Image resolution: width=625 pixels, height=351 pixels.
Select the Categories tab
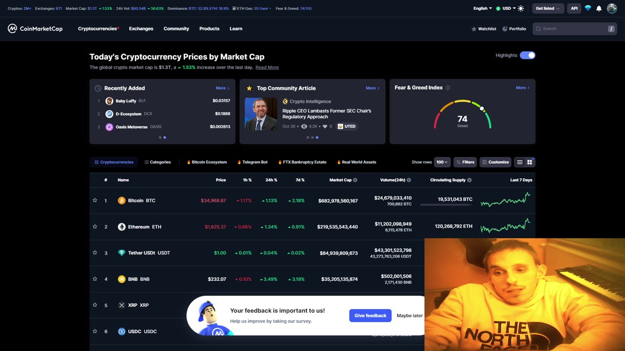pyautogui.click(x=158, y=162)
